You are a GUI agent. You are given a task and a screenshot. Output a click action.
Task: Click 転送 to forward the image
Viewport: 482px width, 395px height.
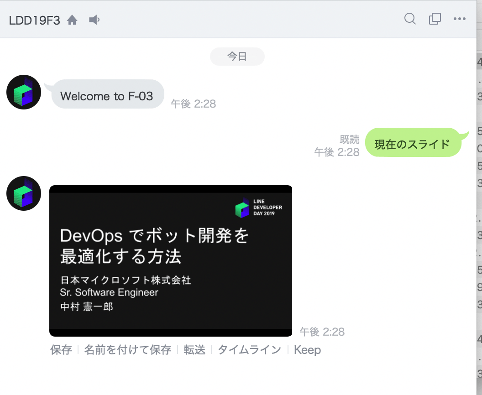point(194,350)
